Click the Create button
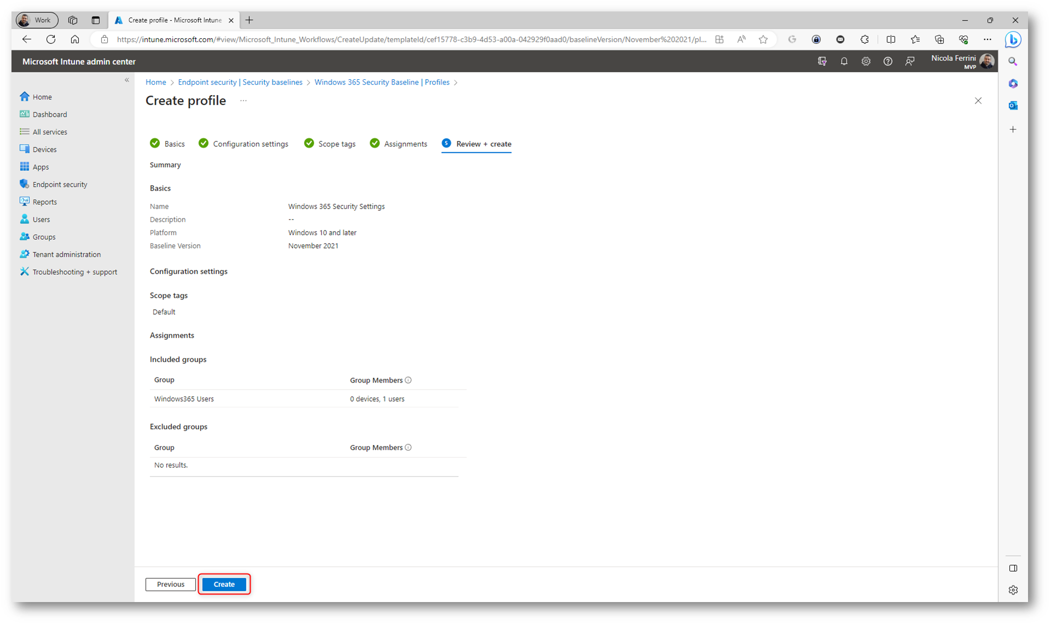Screen dimensions: 1051x625 pyautogui.click(x=224, y=584)
